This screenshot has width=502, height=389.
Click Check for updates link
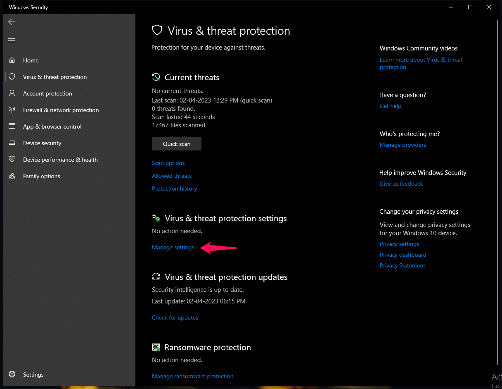pos(175,317)
